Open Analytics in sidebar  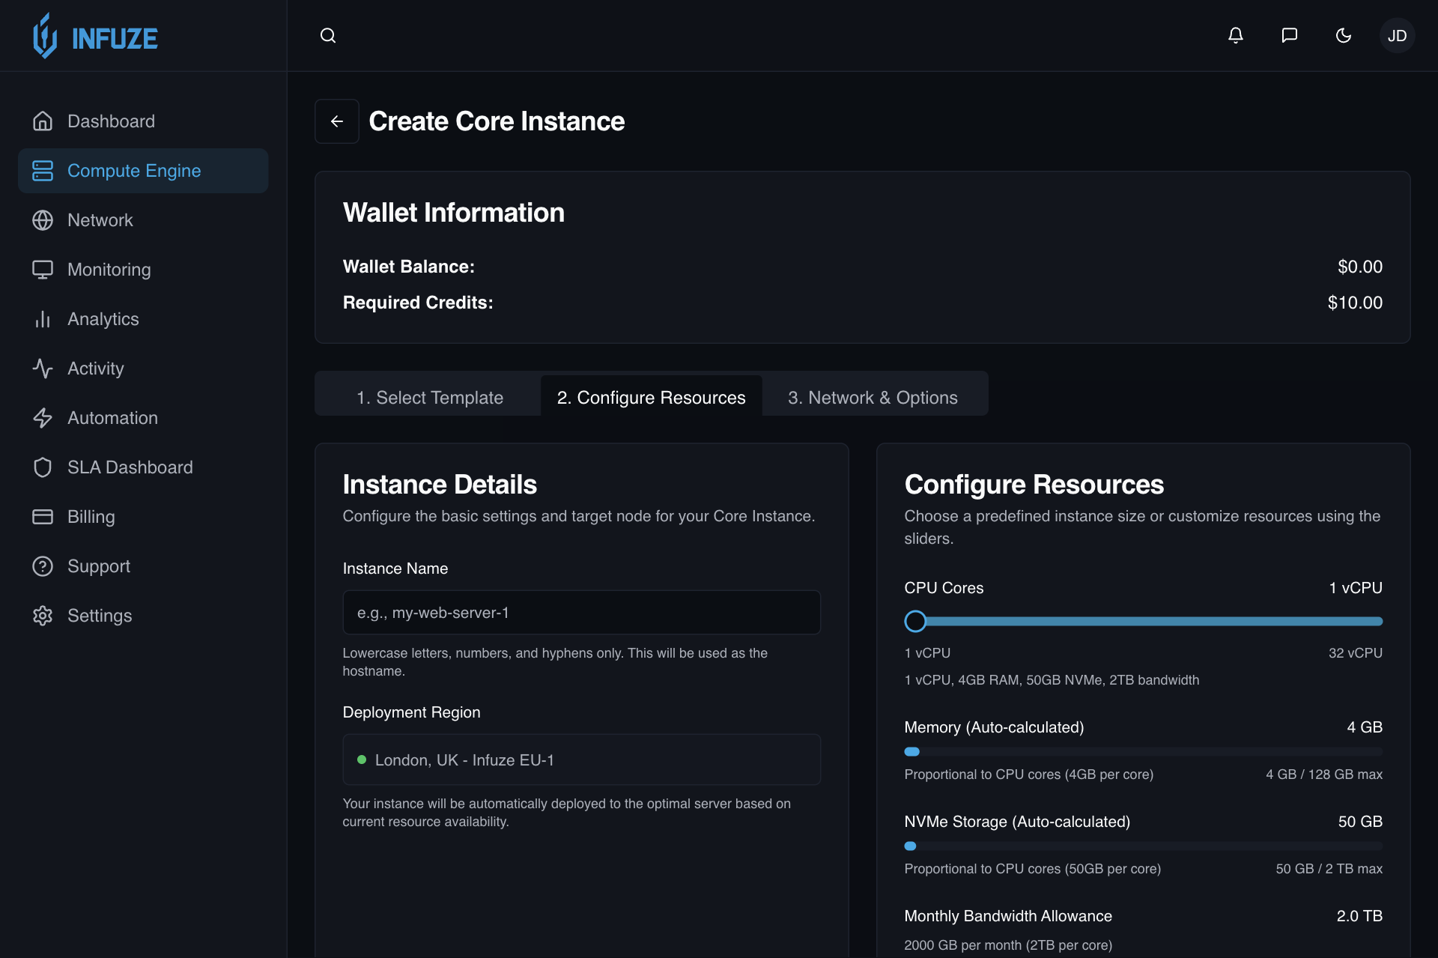coord(143,319)
